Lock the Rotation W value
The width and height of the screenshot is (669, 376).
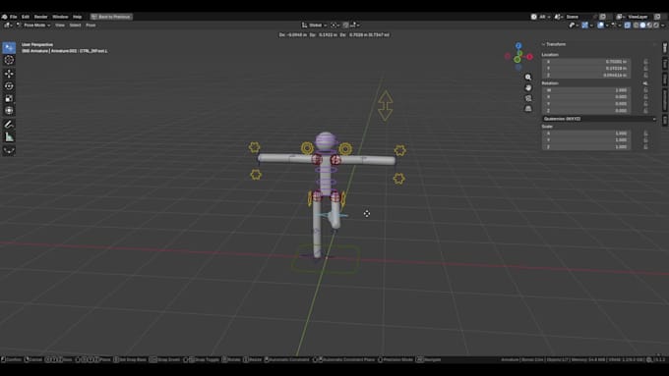click(645, 90)
